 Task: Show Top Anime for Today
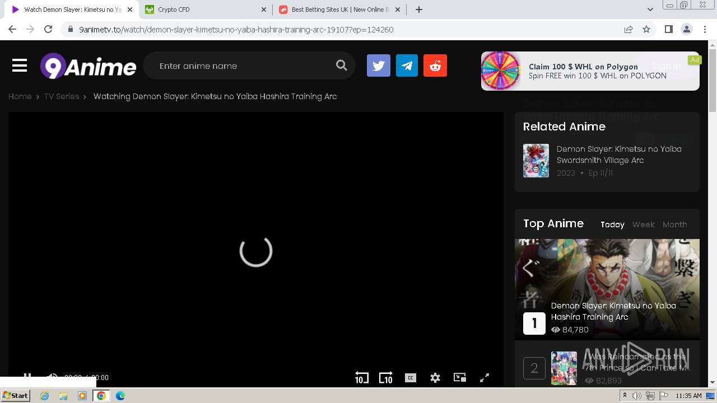(x=612, y=224)
